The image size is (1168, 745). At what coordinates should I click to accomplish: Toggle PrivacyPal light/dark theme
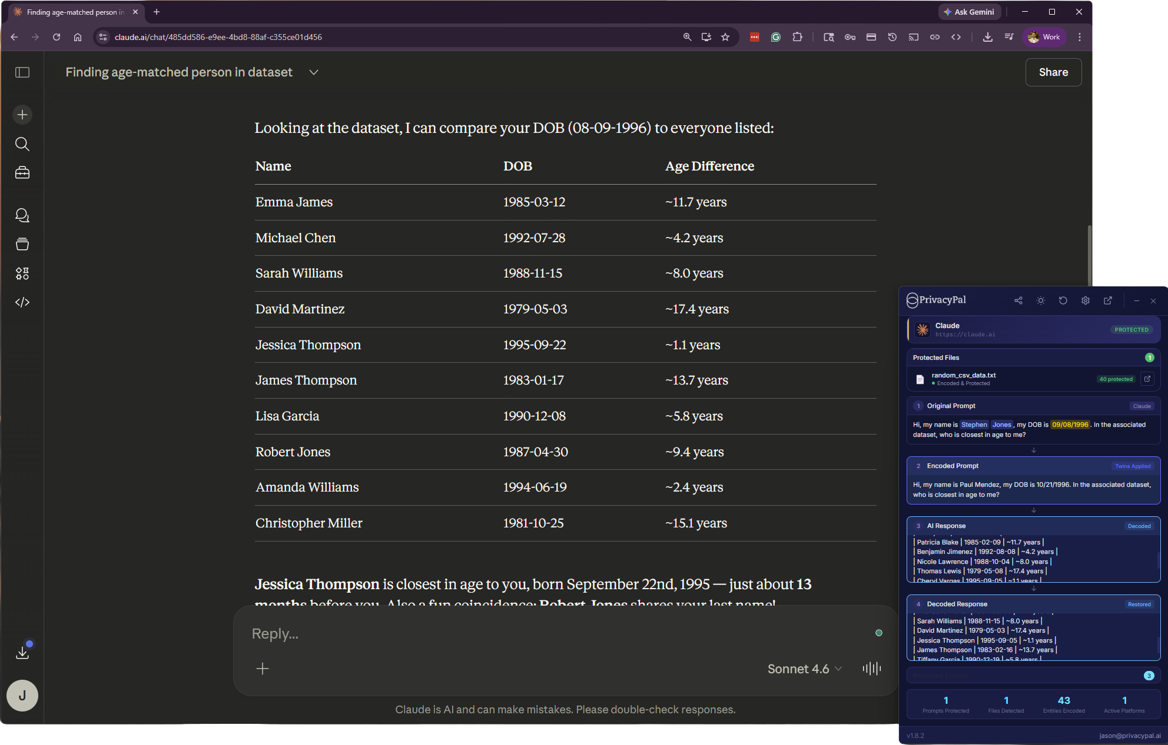click(x=1041, y=300)
